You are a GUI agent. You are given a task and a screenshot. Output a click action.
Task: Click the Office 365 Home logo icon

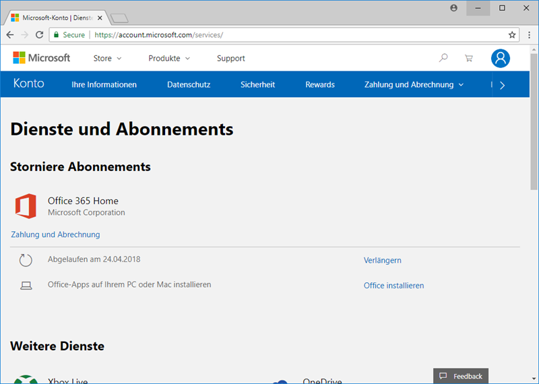coord(26,206)
